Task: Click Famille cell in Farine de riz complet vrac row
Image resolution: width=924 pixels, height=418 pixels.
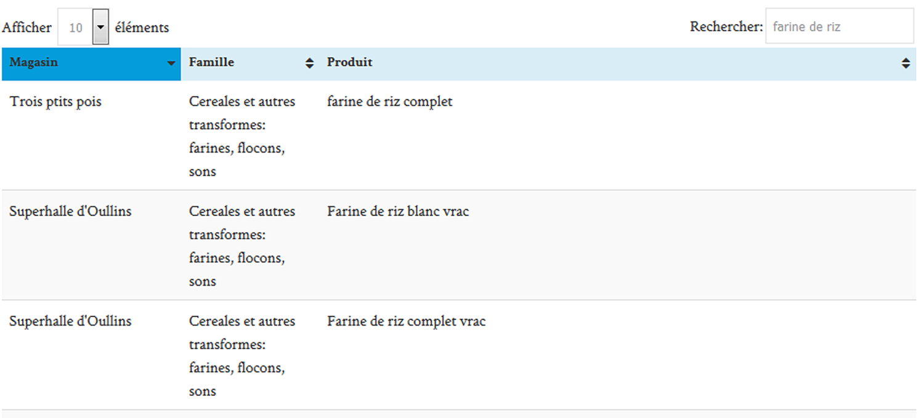Action: pos(241,356)
